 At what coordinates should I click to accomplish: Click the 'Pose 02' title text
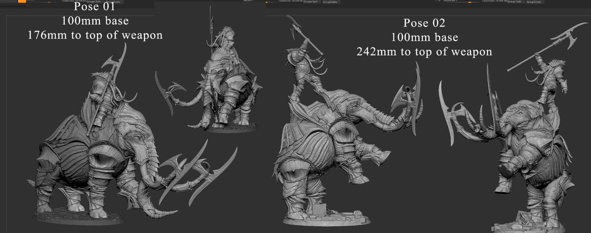pos(424,23)
